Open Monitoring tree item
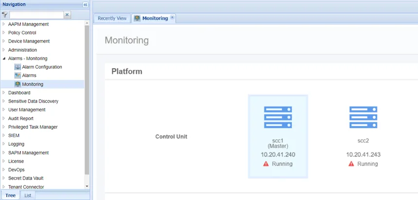 [x=33, y=84]
